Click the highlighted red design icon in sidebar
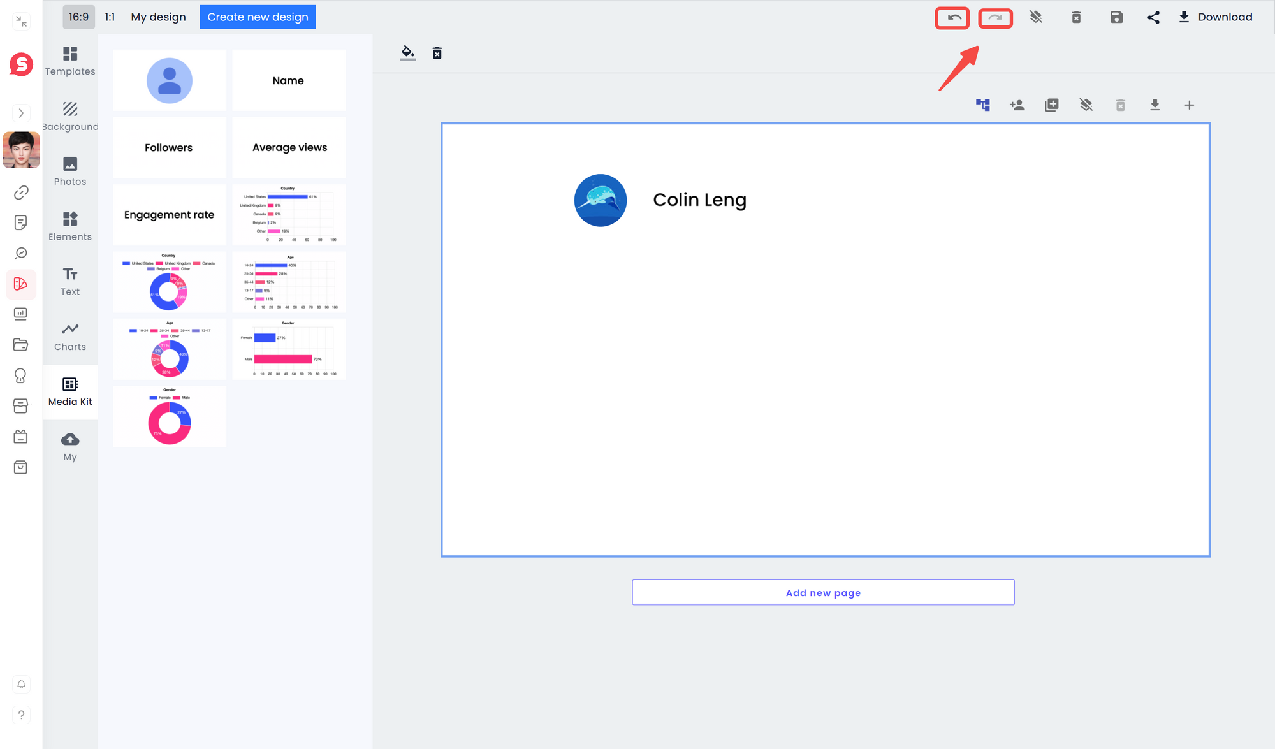 tap(21, 284)
